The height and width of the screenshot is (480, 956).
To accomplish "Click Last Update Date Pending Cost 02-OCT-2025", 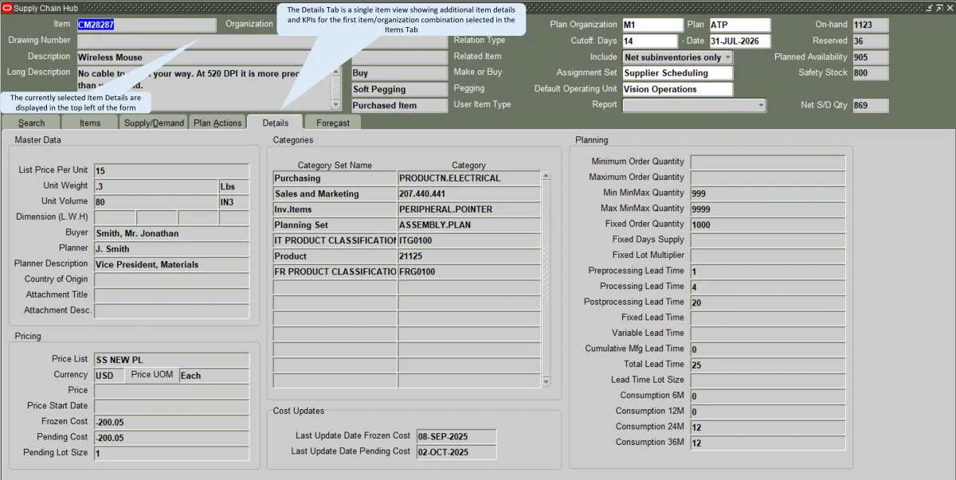I will coord(456,452).
